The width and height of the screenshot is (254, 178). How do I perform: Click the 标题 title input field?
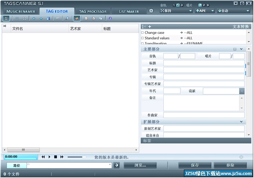click(204, 63)
